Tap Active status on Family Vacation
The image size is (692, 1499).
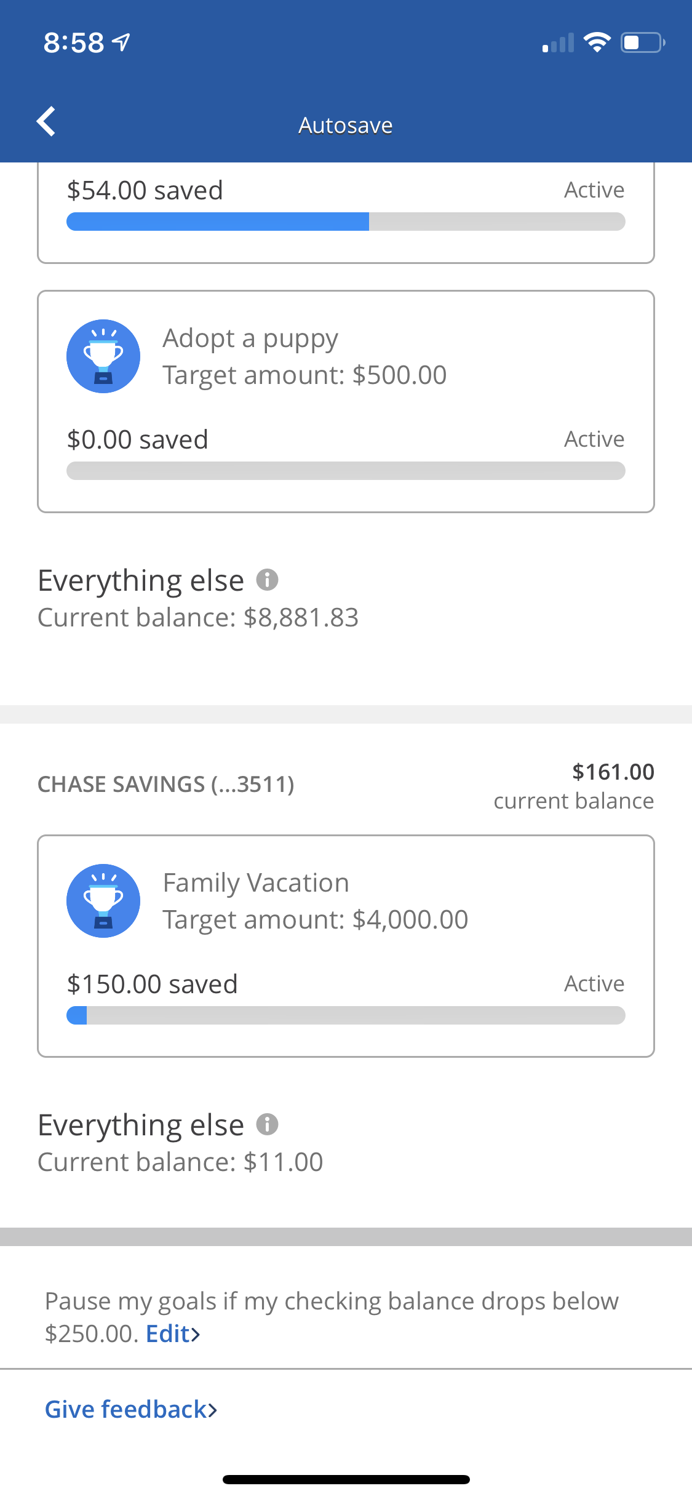tap(594, 984)
